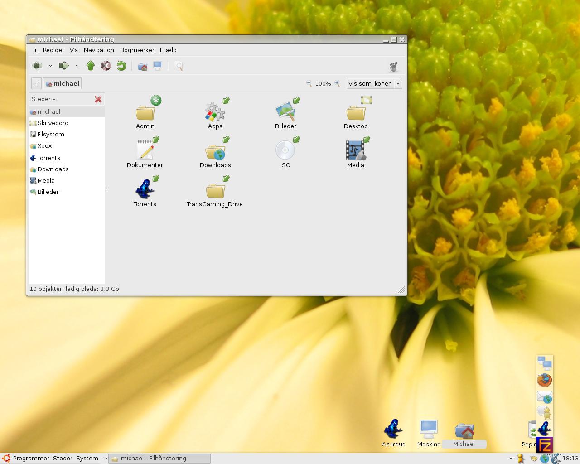Open the 'Vis som ikoner' view dropdown
The height and width of the screenshot is (464, 580).
pyautogui.click(x=374, y=83)
